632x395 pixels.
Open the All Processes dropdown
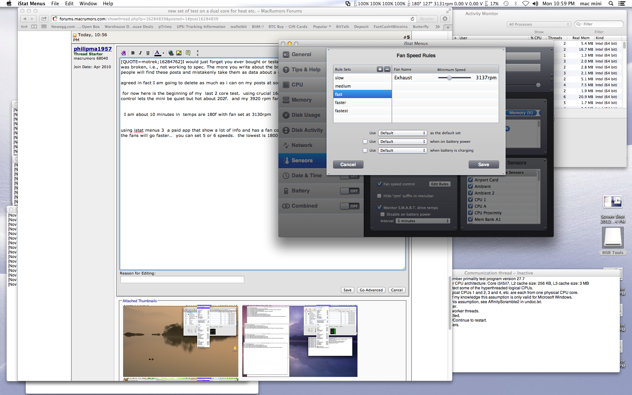tap(539, 24)
